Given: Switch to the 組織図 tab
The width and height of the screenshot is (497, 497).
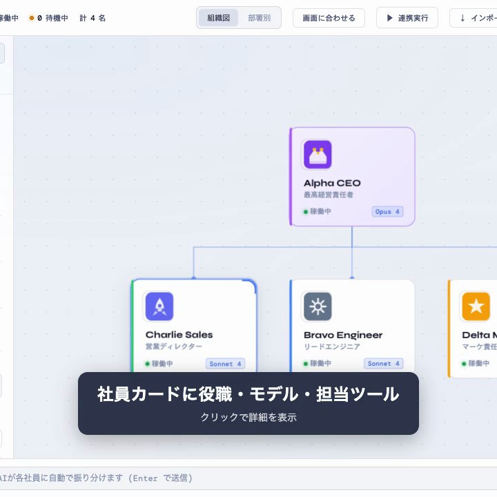Looking at the screenshot, I should (218, 18).
